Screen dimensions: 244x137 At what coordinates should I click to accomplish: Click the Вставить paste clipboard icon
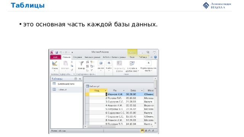point(66,64)
